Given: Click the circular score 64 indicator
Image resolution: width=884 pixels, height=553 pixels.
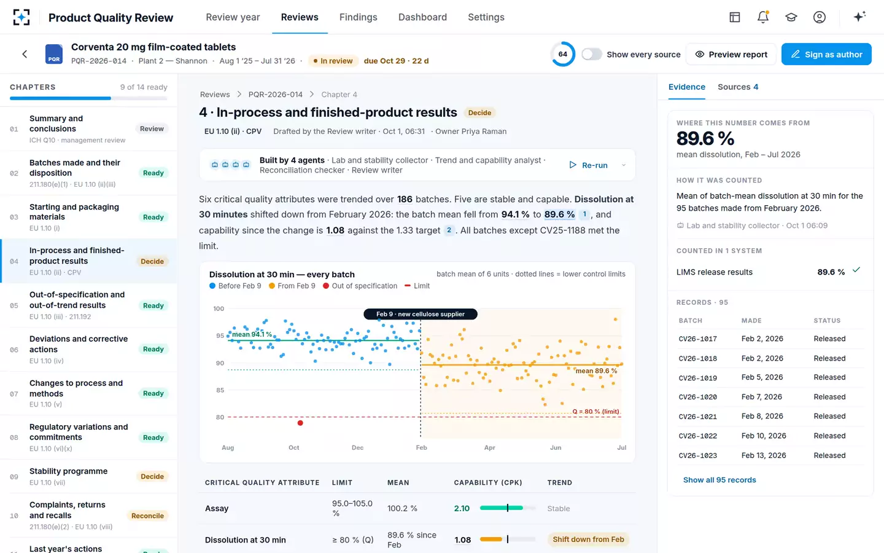Looking at the screenshot, I should pos(563,54).
